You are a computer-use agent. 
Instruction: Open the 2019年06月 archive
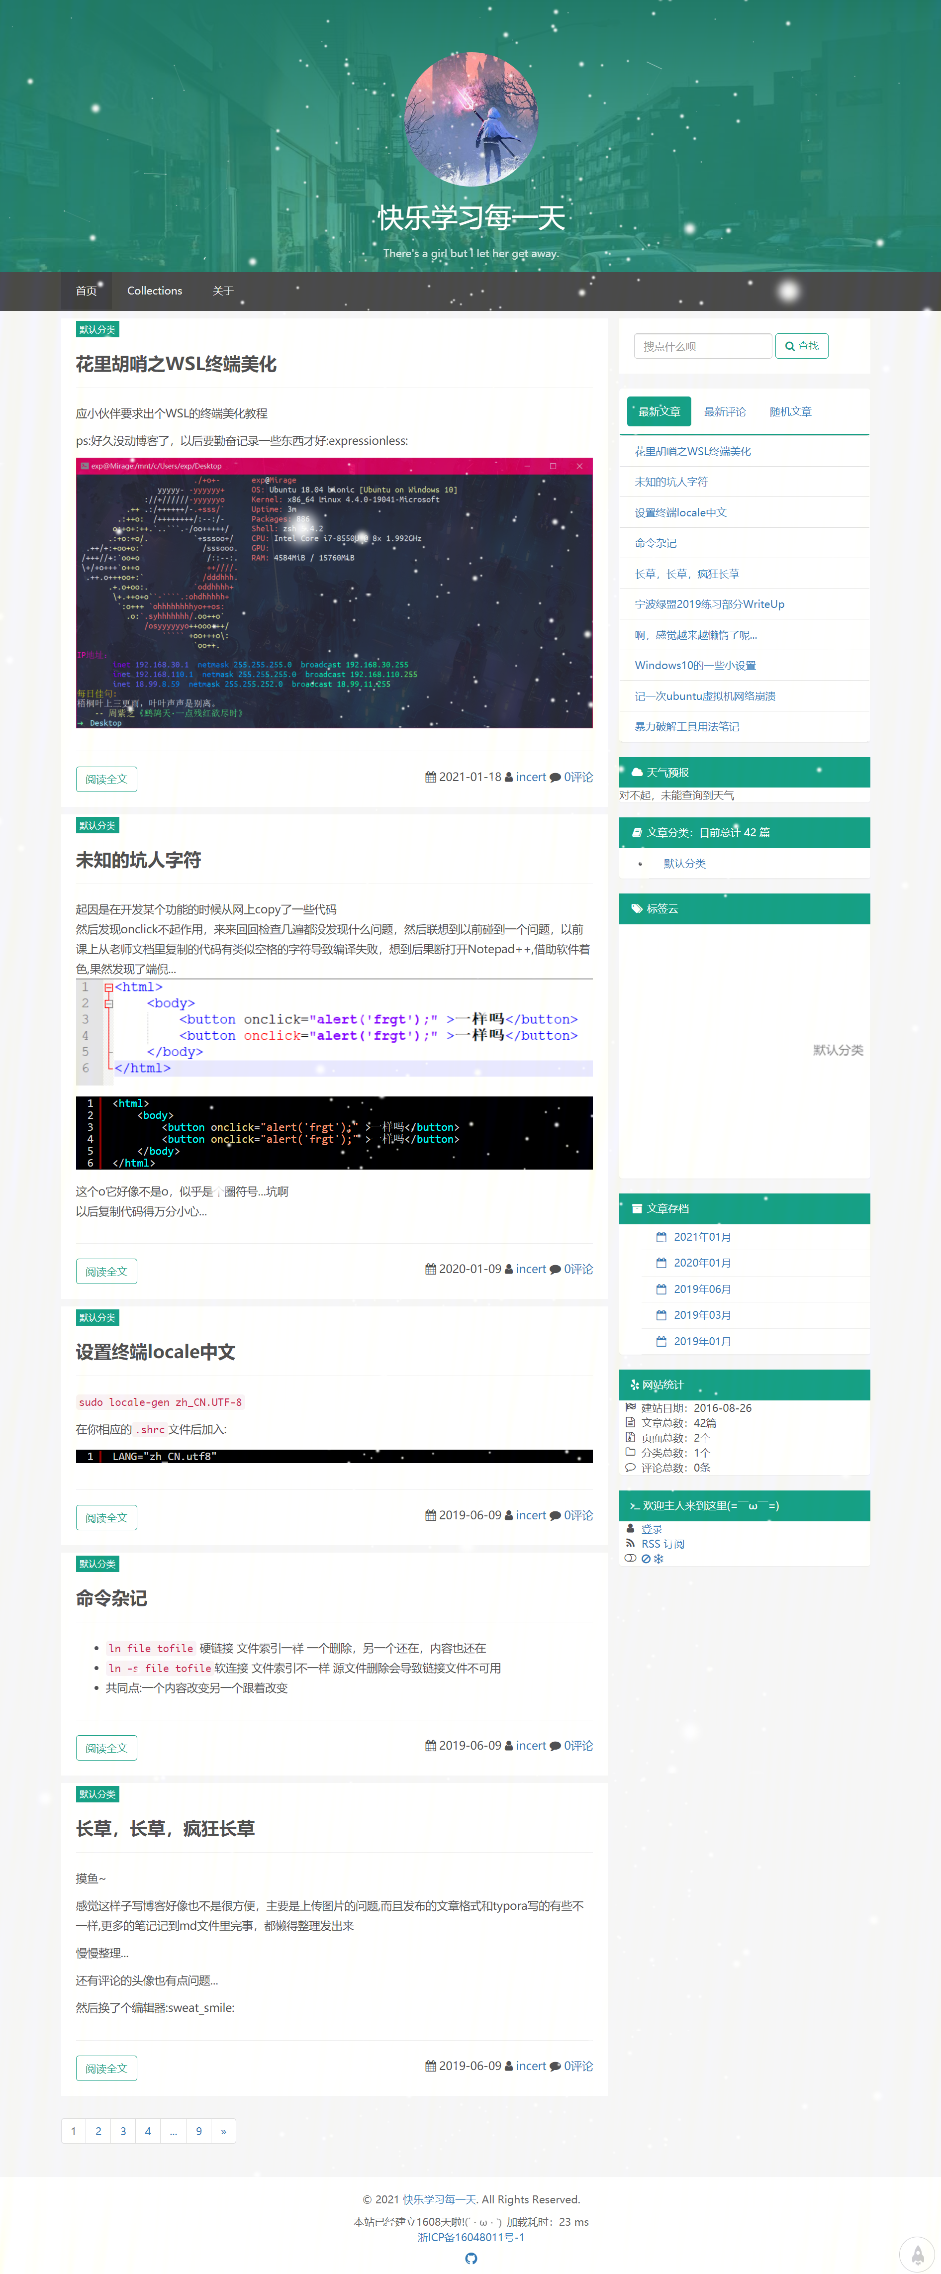pos(703,1289)
